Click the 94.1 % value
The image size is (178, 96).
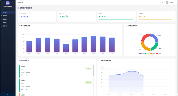[x=142, y=16]
